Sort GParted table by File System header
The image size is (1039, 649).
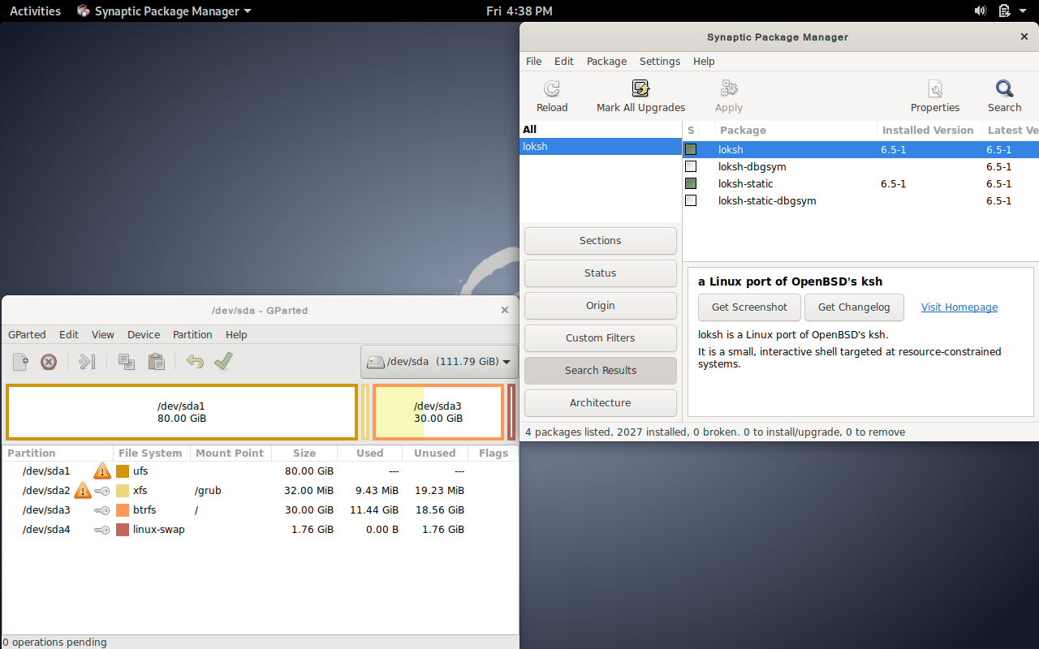coord(151,453)
